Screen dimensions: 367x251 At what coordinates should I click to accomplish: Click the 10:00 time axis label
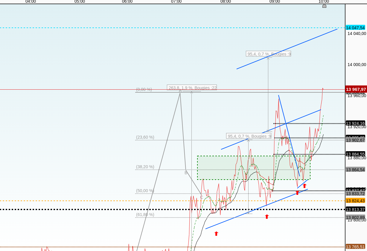pos(324,1)
